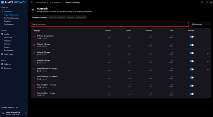This screenshot has height=117, width=213.
Task: Click the Winback - 28 days cycle icon
Action: [x=34, y=62]
